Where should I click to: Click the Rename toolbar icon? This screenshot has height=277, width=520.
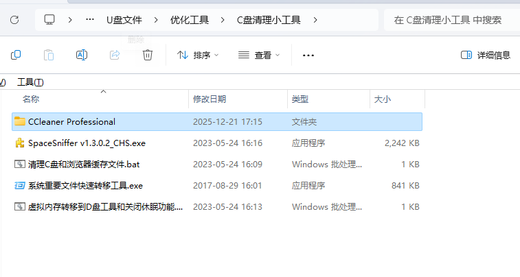pyautogui.click(x=82, y=55)
